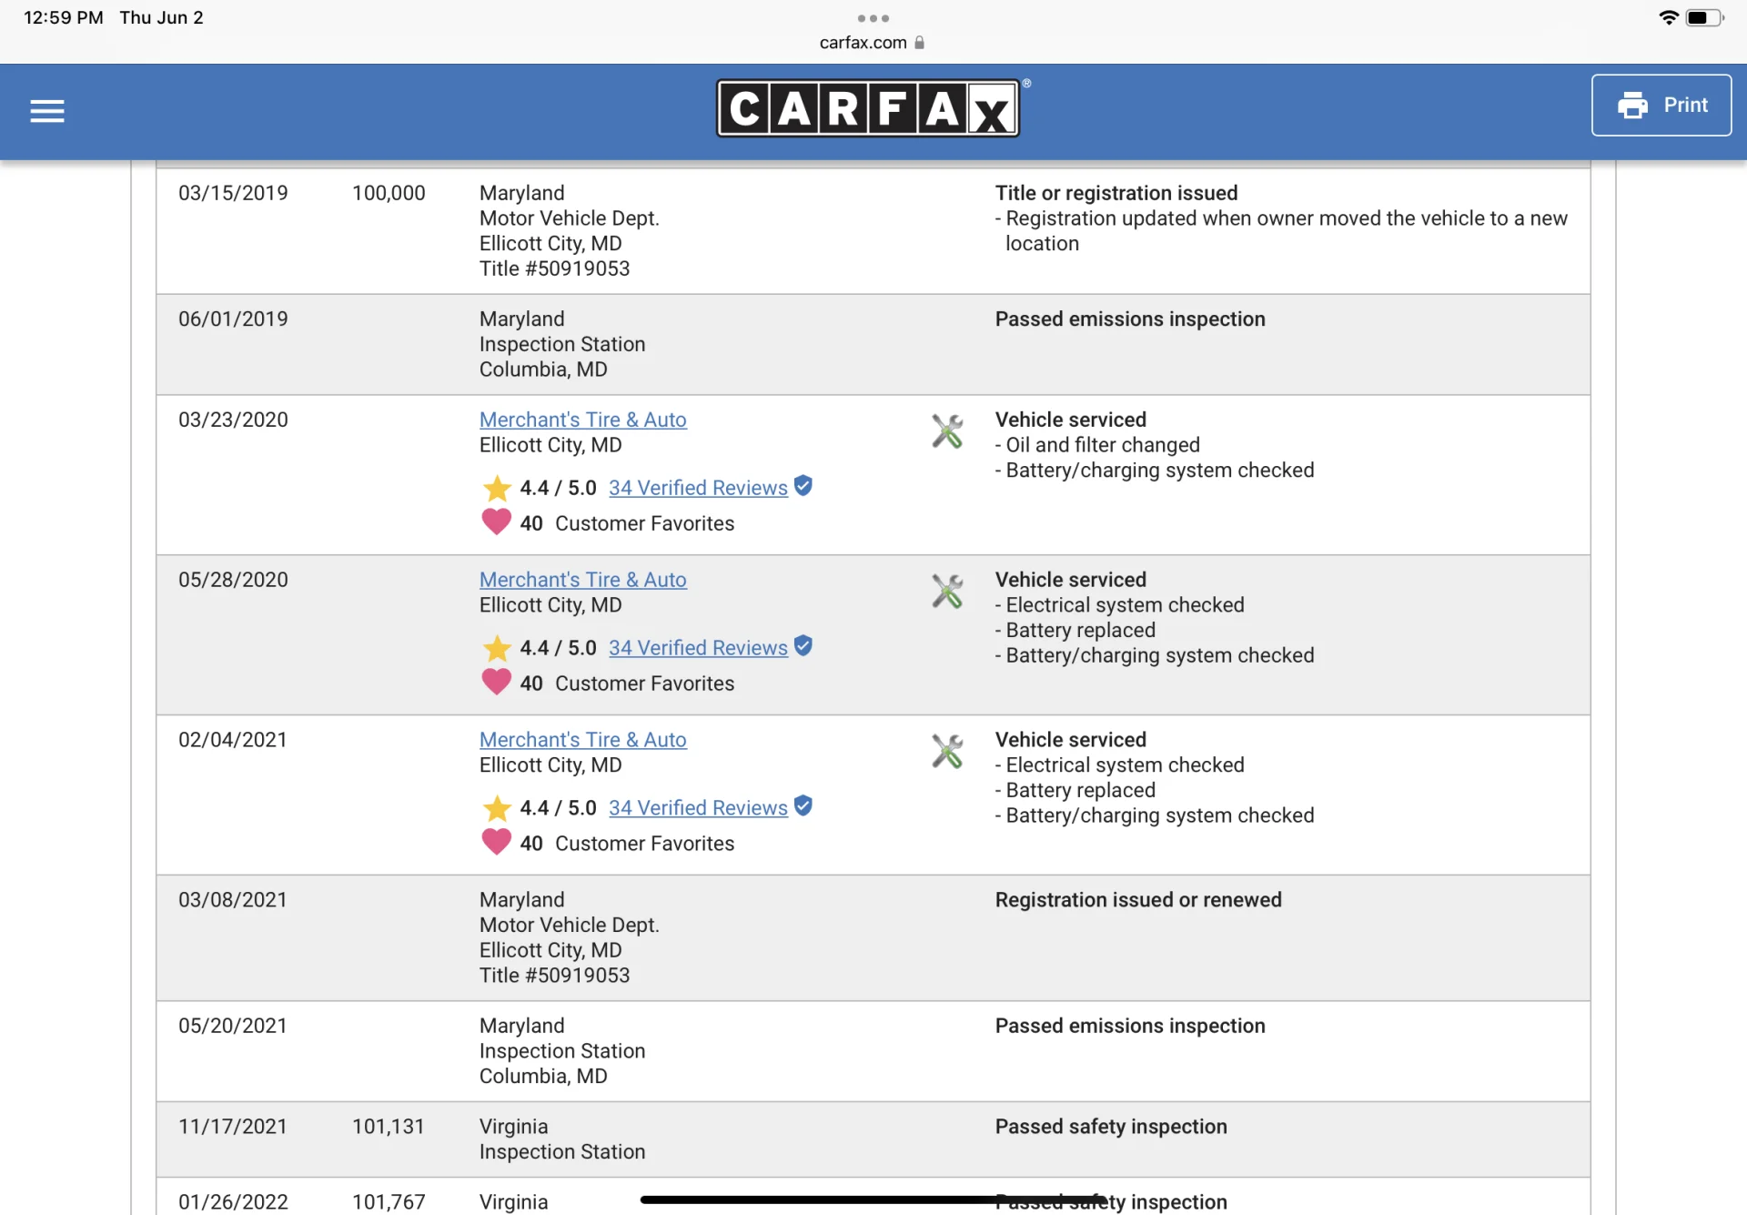Click the Print button
The image size is (1747, 1215).
1661,106
